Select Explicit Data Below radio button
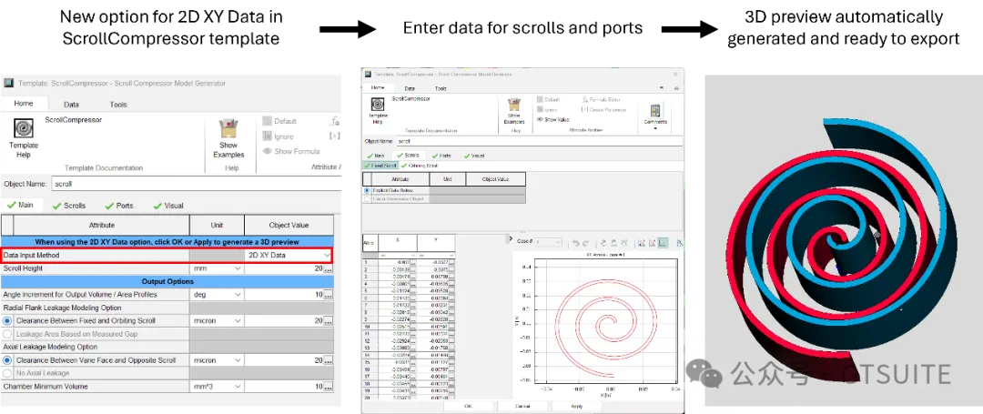 tap(368, 190)
